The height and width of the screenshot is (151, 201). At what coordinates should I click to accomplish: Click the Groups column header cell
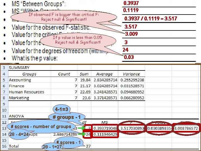click(x=30, y=74)
